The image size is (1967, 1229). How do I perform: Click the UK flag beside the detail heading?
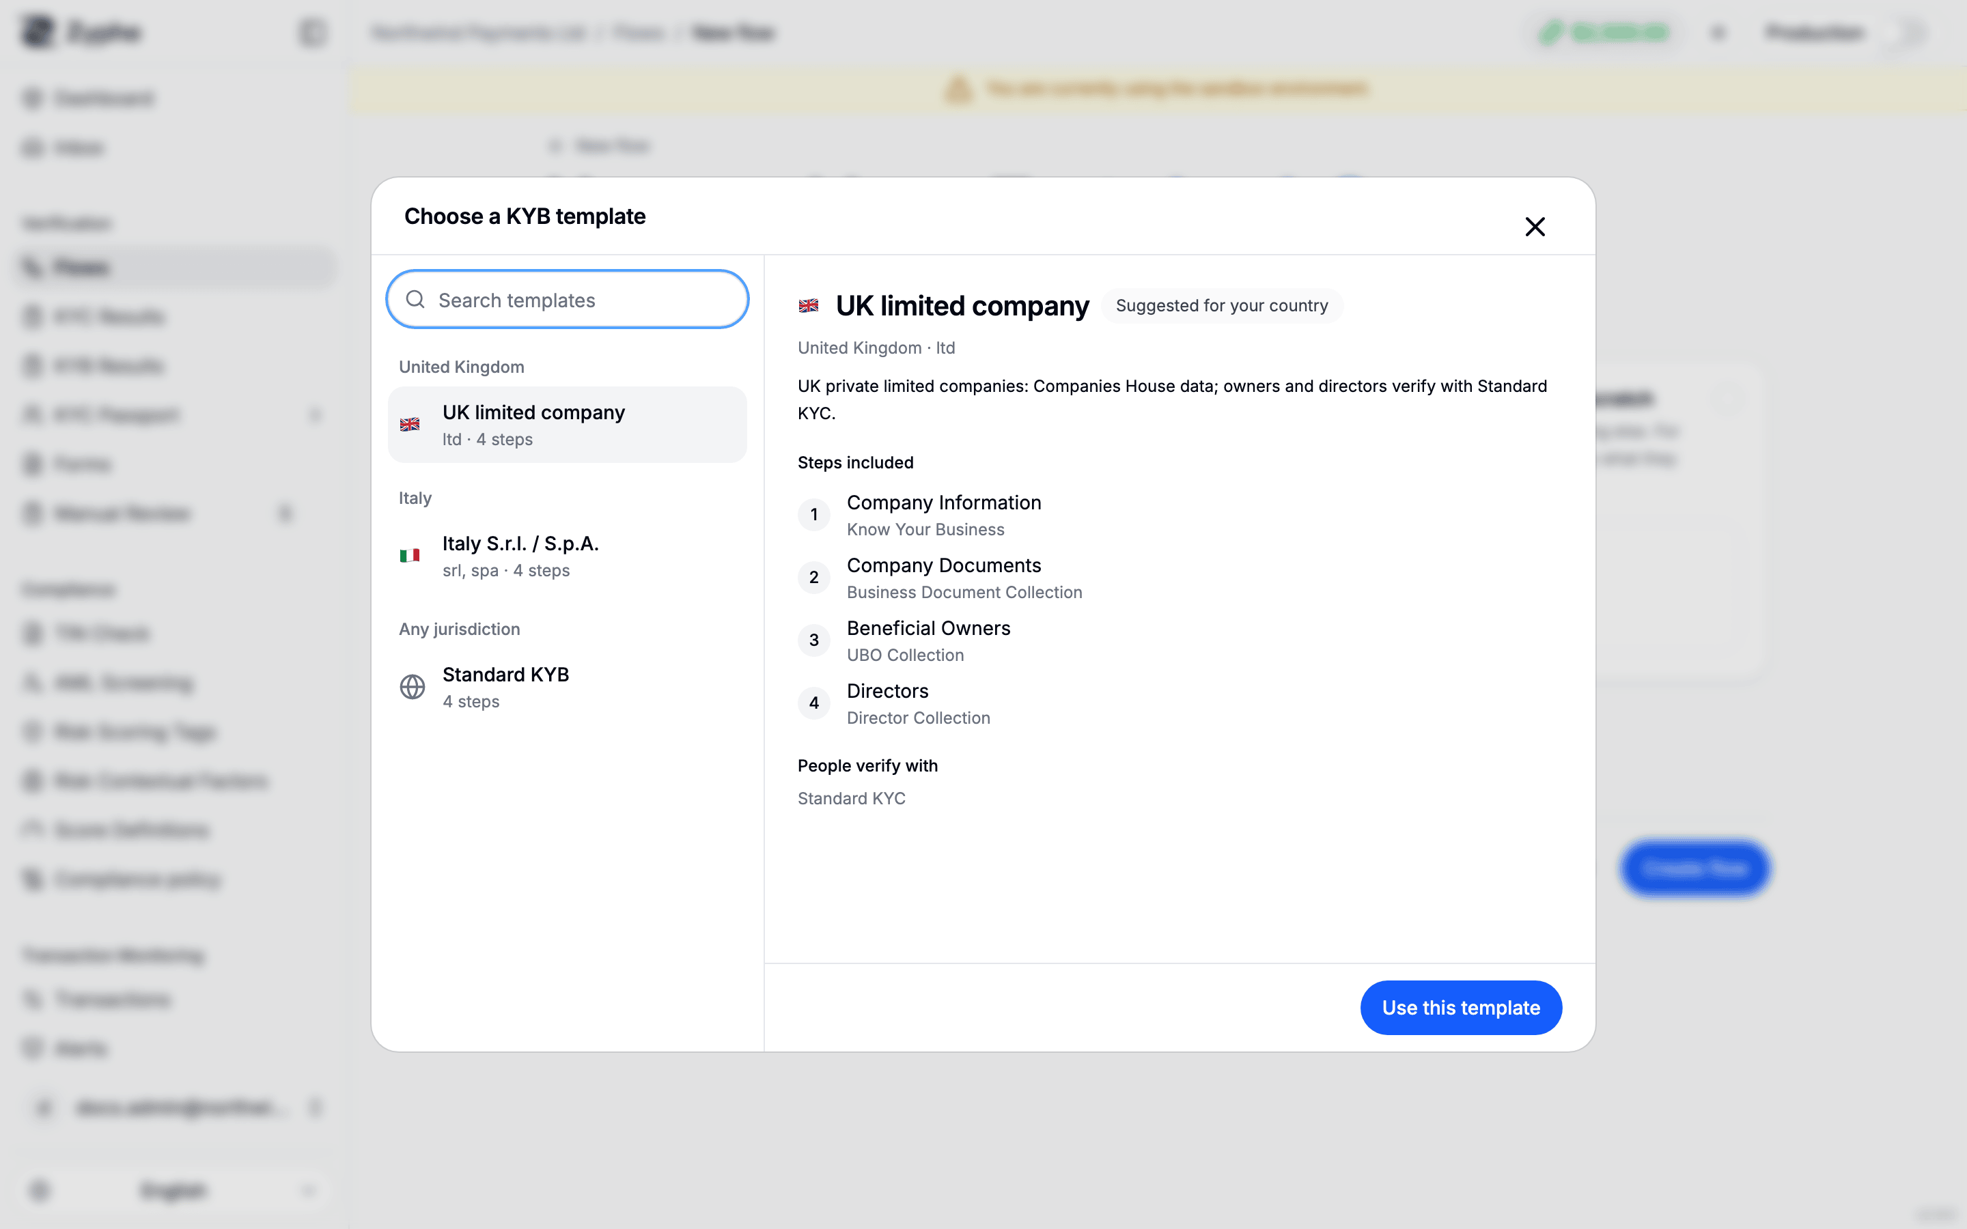point(808,306)
